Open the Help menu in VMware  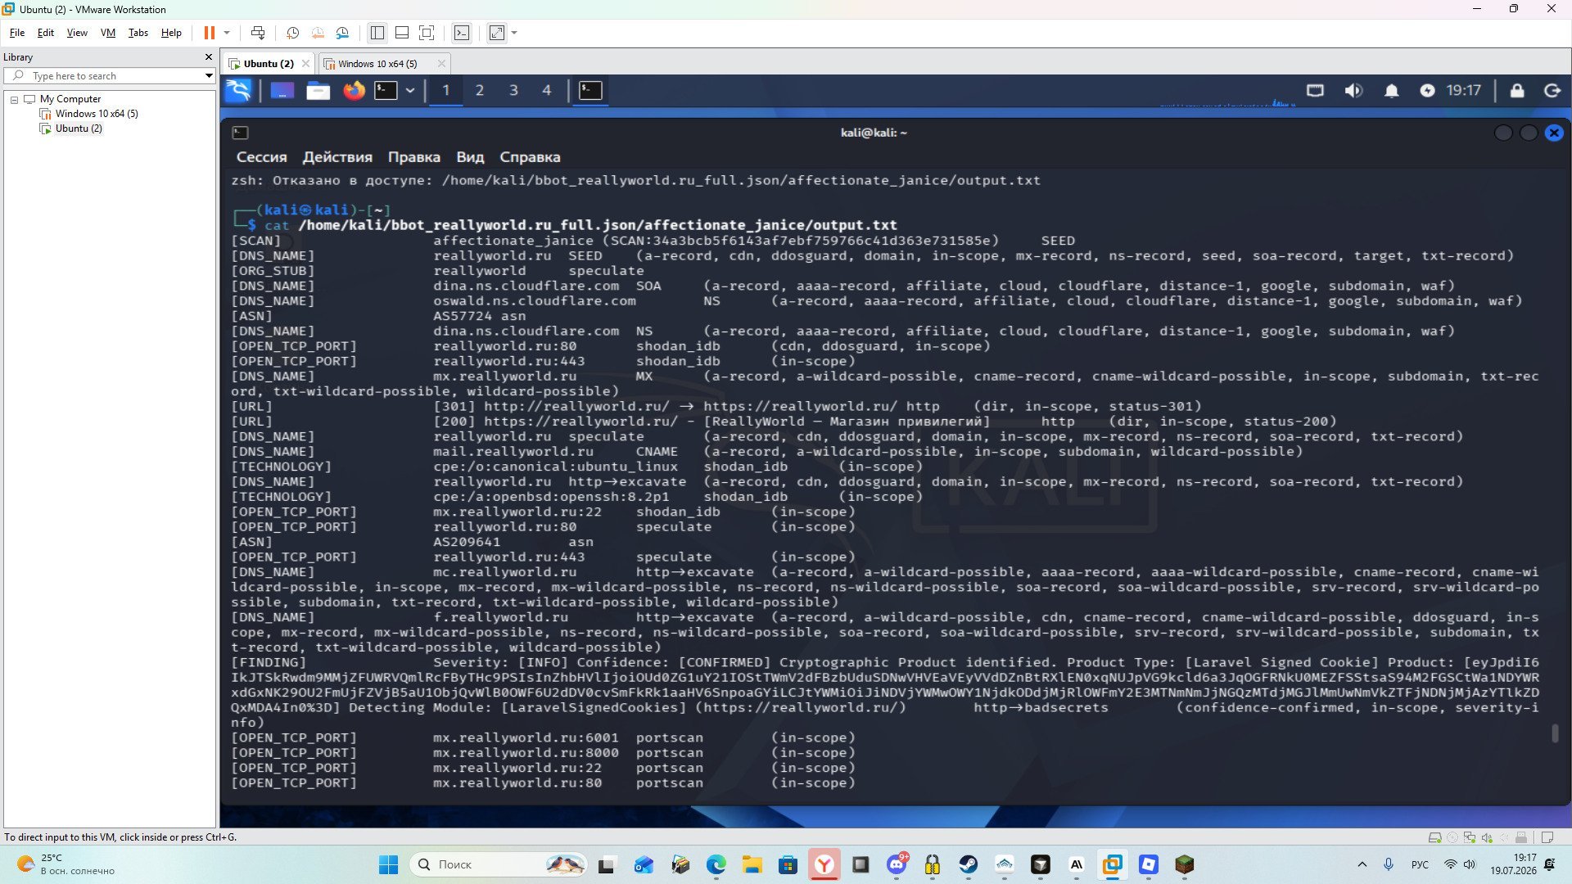point(171,33)
